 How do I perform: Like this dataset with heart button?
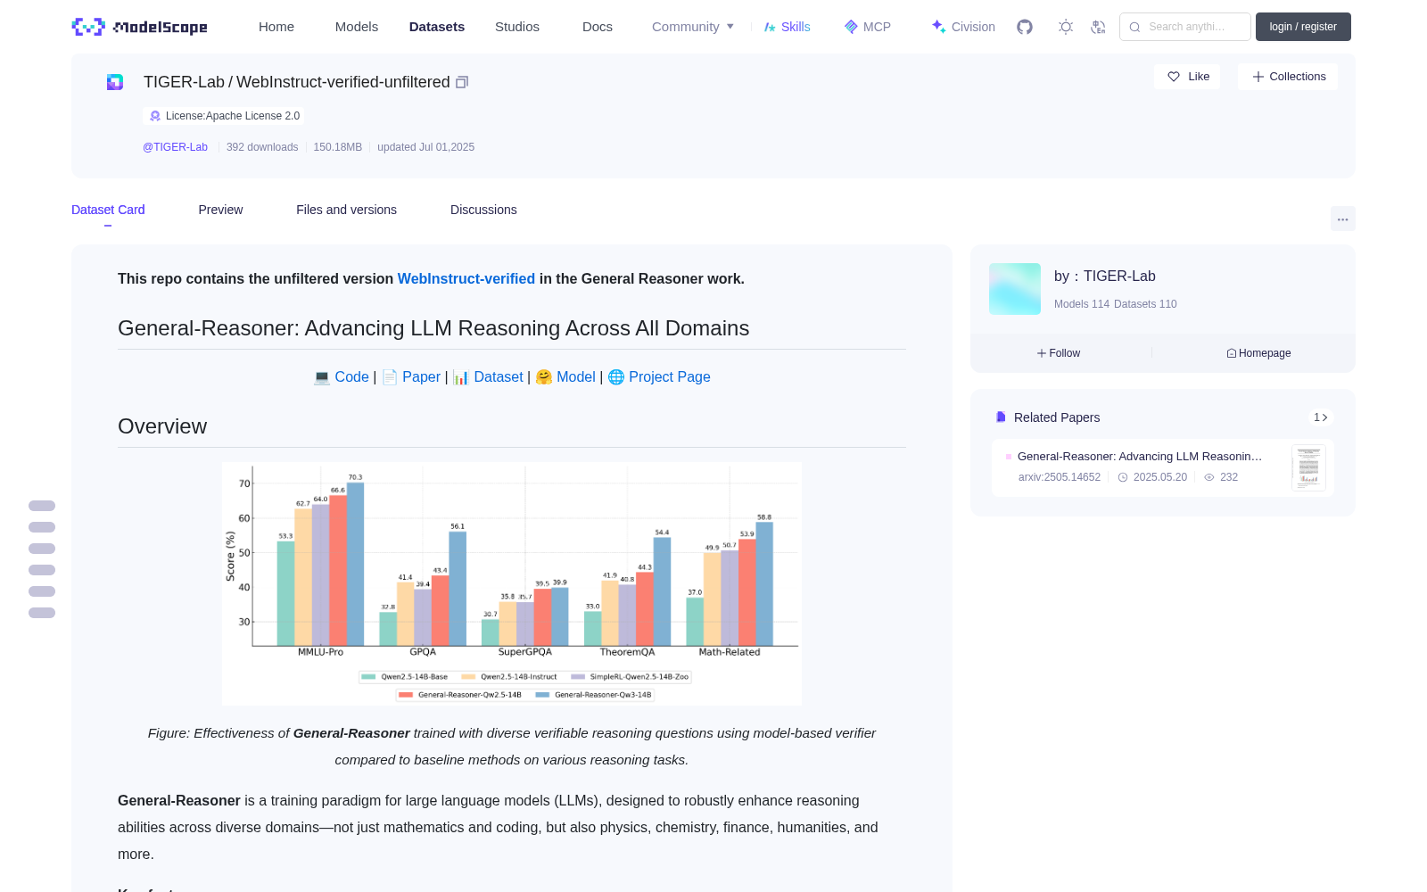point(1188,77)
